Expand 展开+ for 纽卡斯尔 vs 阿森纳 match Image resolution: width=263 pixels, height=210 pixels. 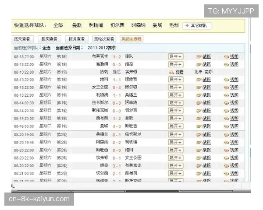(x=176, y=103)
